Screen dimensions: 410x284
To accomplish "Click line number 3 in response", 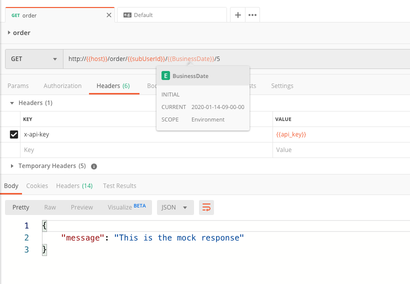I will click(26, 249).
